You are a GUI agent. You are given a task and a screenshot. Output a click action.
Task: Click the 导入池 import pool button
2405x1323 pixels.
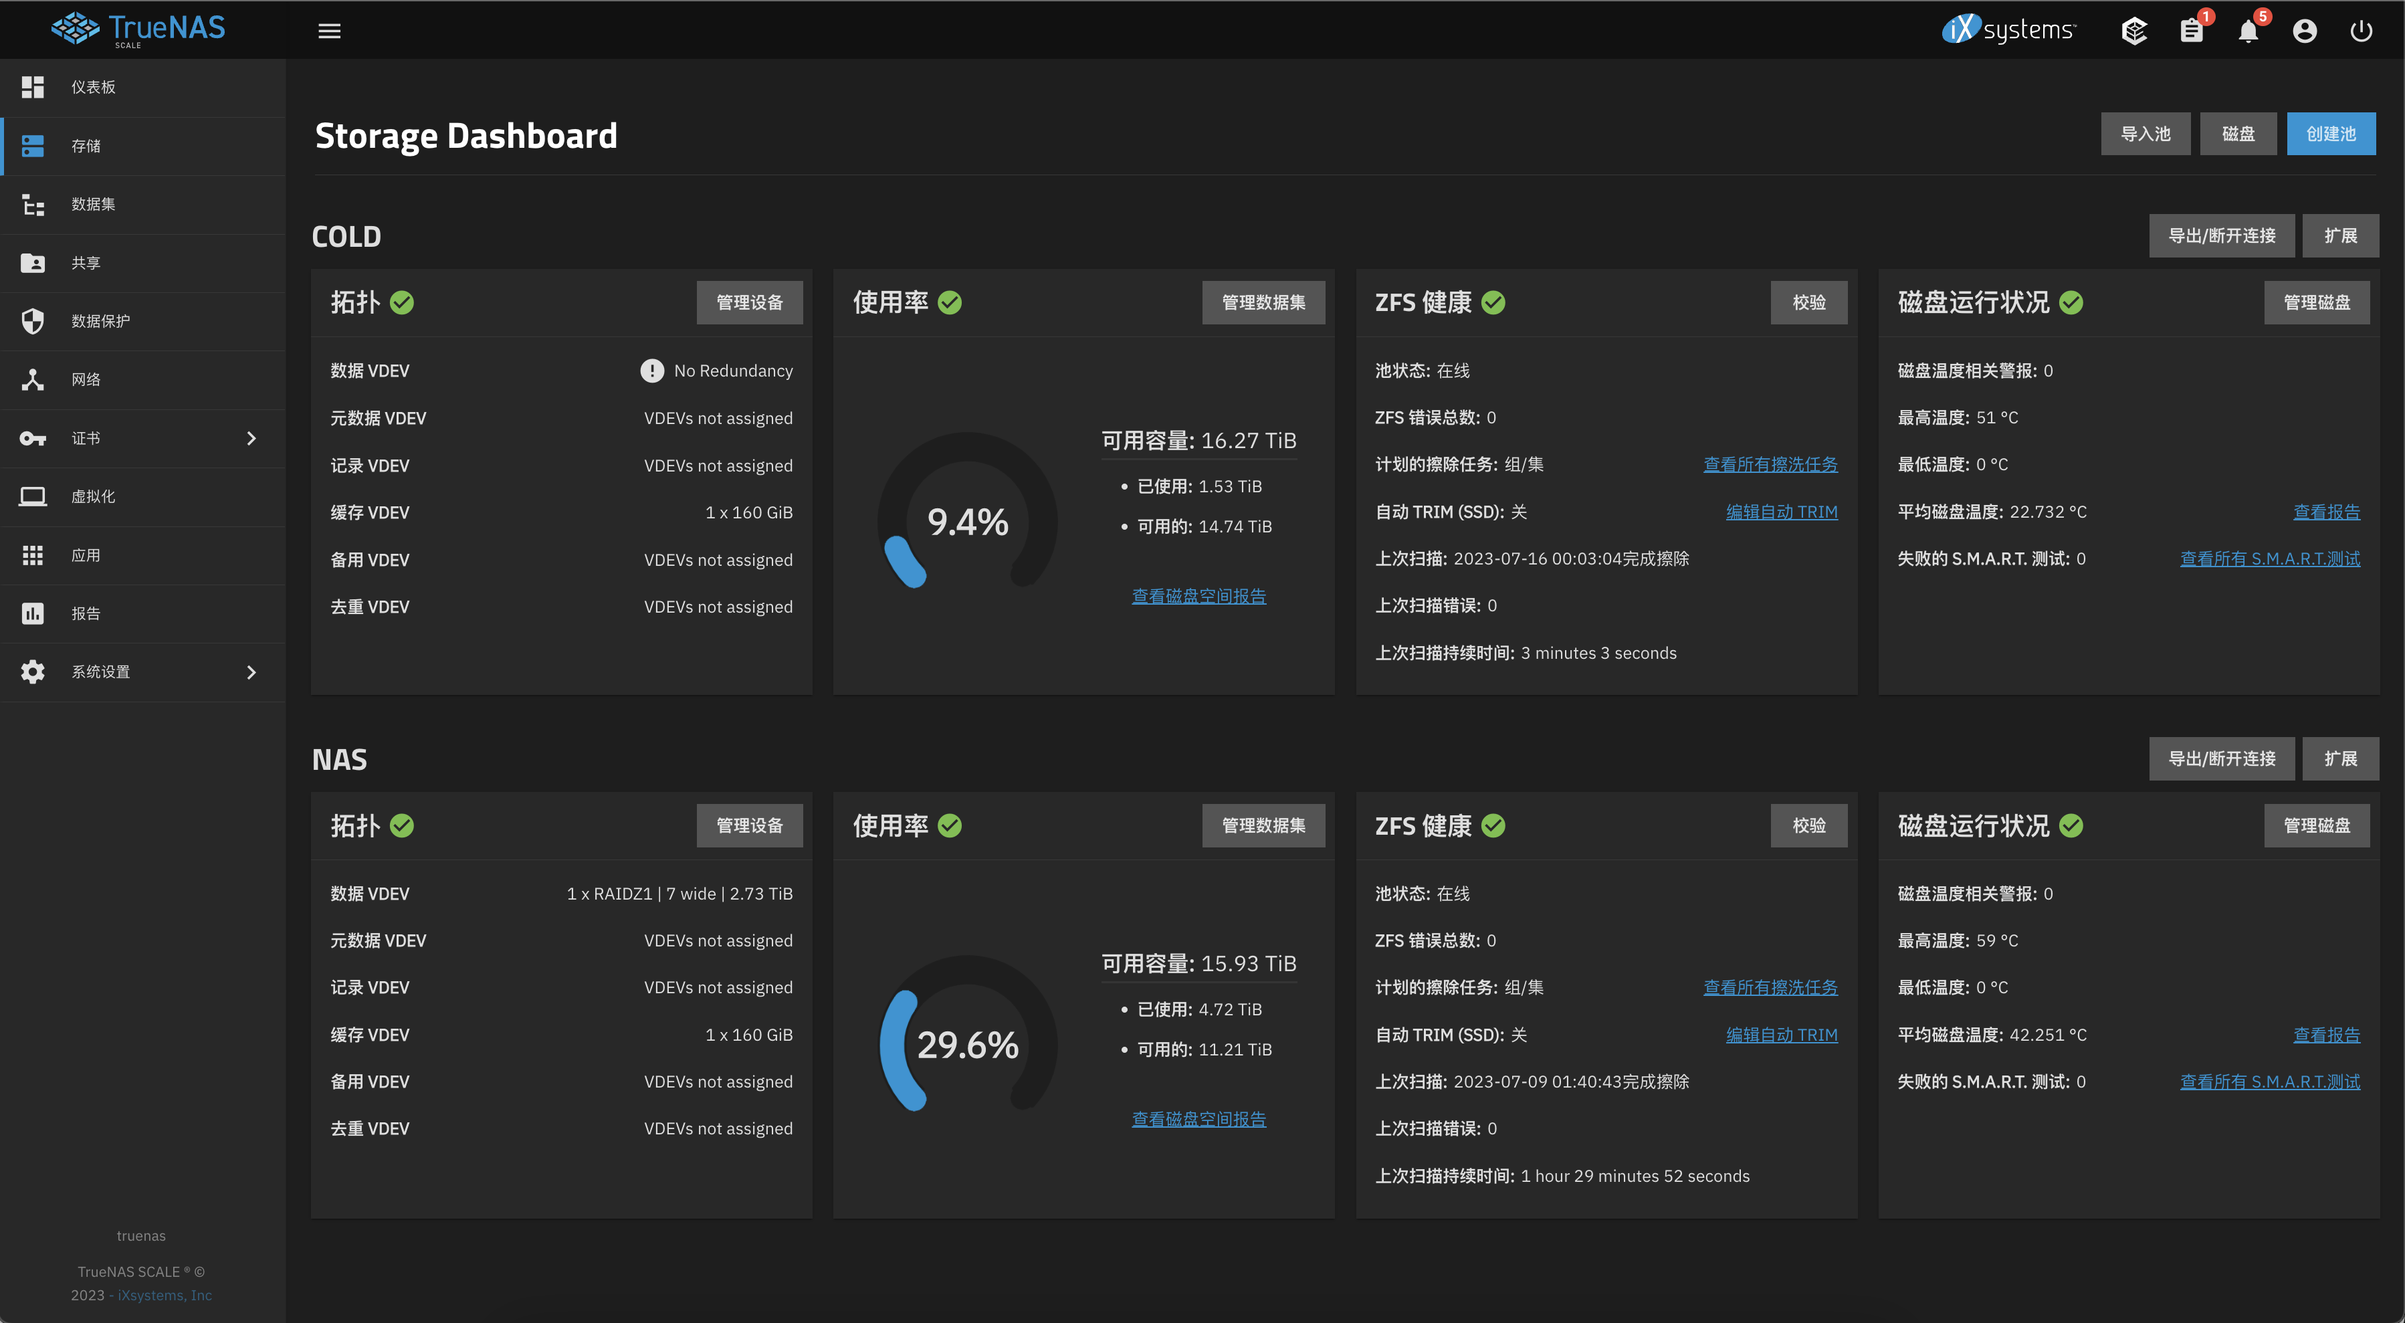tap(2146, 134)
